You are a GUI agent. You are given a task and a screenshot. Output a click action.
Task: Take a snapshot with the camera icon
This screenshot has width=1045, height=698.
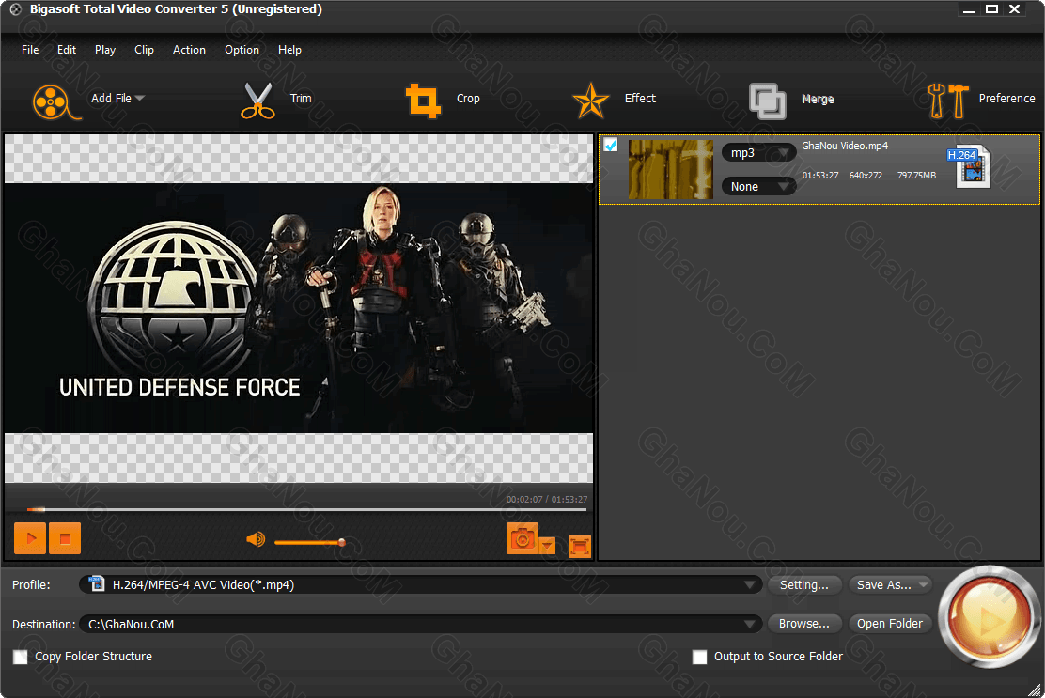[x=522, y=538]
